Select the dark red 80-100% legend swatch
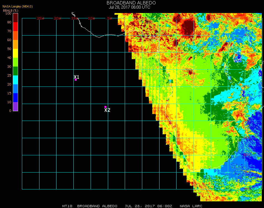This screenshot has width=264, height=208. coord(15,18)
